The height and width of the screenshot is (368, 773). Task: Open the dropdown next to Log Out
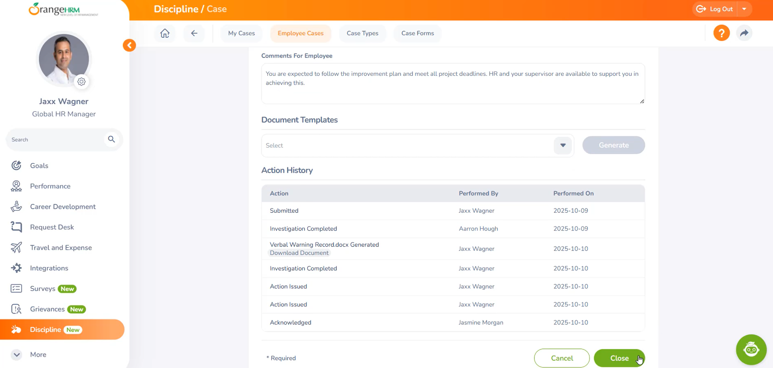744,9
